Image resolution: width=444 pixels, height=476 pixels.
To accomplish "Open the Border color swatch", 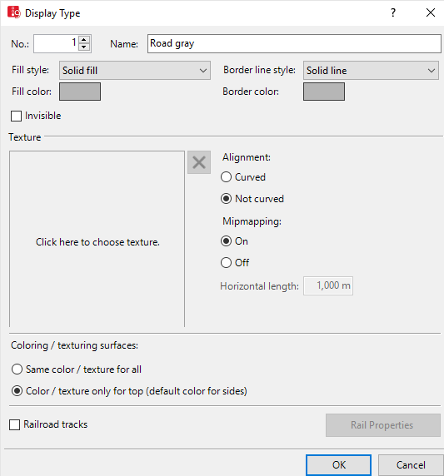I will click(x=324, y=92).
